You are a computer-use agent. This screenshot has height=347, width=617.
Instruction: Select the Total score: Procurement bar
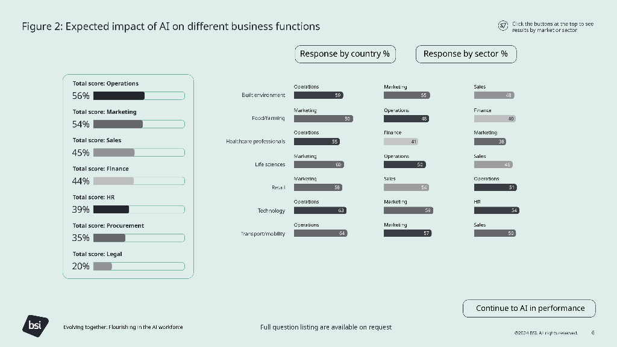tap(139, 238)
